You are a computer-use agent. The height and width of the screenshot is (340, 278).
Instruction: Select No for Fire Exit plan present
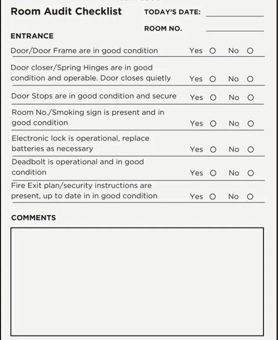[250, 196]
